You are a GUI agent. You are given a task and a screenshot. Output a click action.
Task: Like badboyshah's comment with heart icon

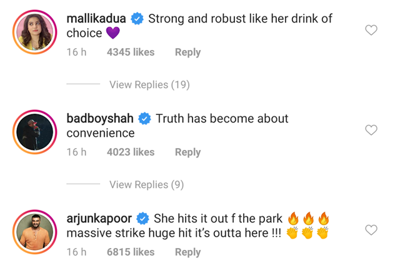click(x=371, y=130)
